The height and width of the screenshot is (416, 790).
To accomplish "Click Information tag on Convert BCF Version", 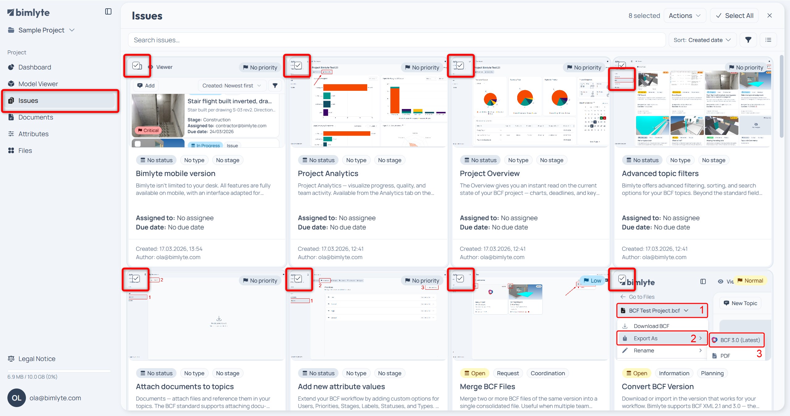I will 674,373.
